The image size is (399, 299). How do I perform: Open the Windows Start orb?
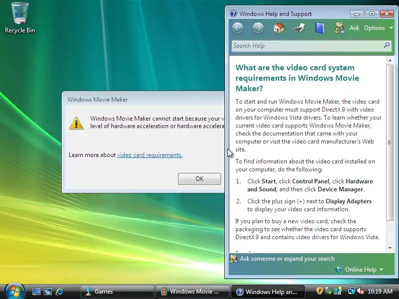pos(14,292)
